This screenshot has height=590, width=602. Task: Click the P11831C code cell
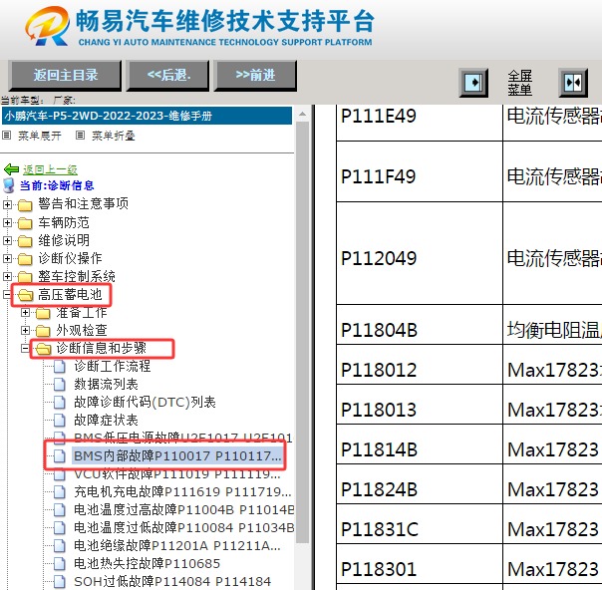(x=420, y=524)
